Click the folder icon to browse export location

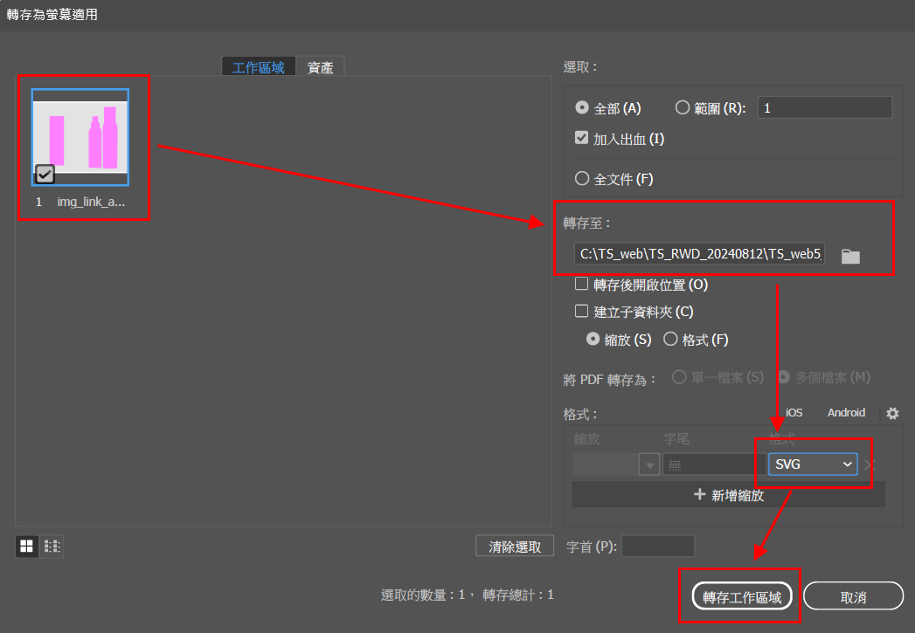pyautogui.click(x=850, y=256)
